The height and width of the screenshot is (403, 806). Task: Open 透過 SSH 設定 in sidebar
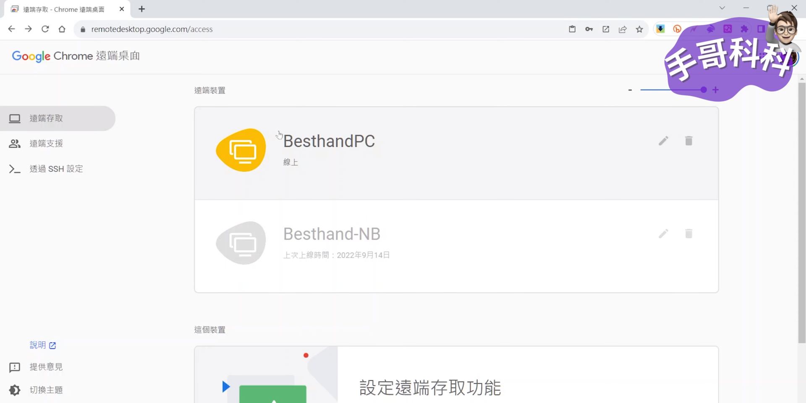(x=56, y=169)
